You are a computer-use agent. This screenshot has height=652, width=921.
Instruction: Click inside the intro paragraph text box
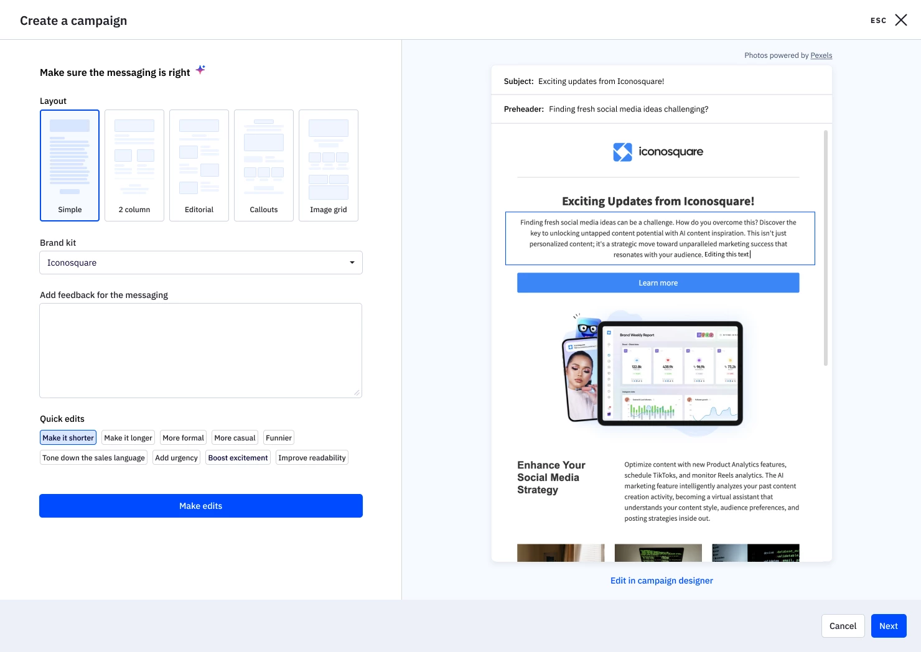click(x=660, y=238)
